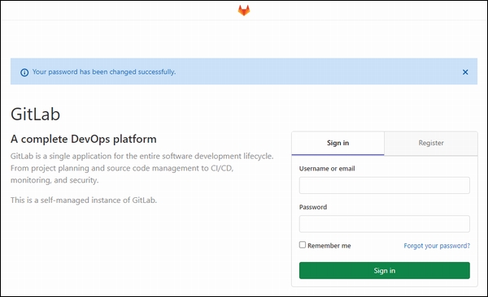
Task: Focus the Password input field
Action: (385, 224)
